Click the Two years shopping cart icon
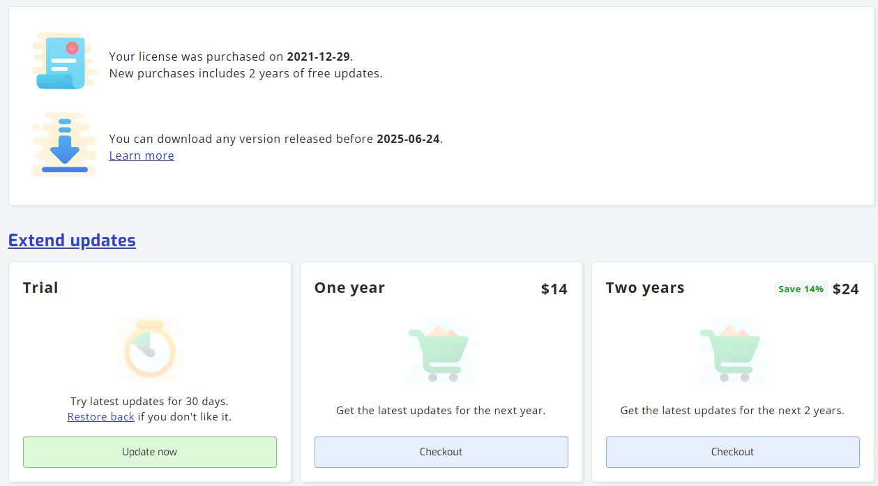Screen dimensions: 878x486 click(733, 352)
